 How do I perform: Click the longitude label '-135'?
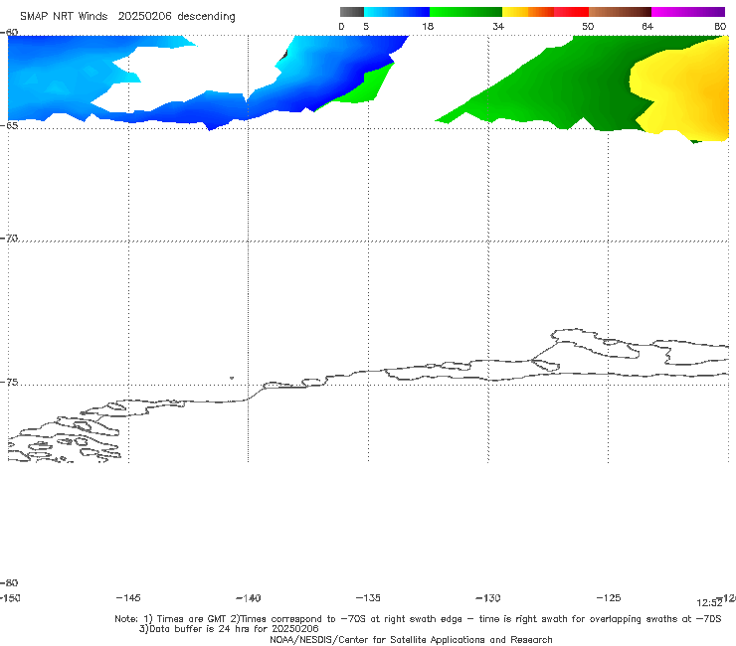coord(368,597)
